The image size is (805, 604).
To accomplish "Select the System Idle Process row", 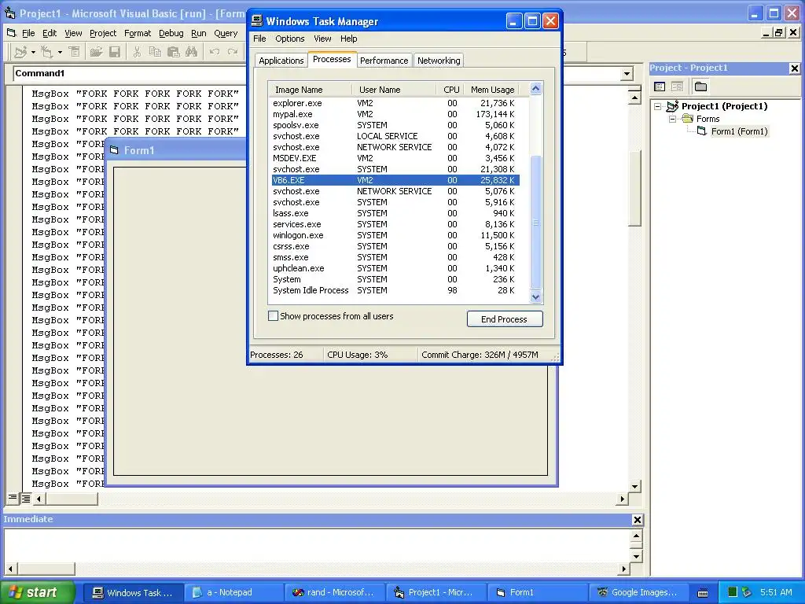I will [395, 290].
